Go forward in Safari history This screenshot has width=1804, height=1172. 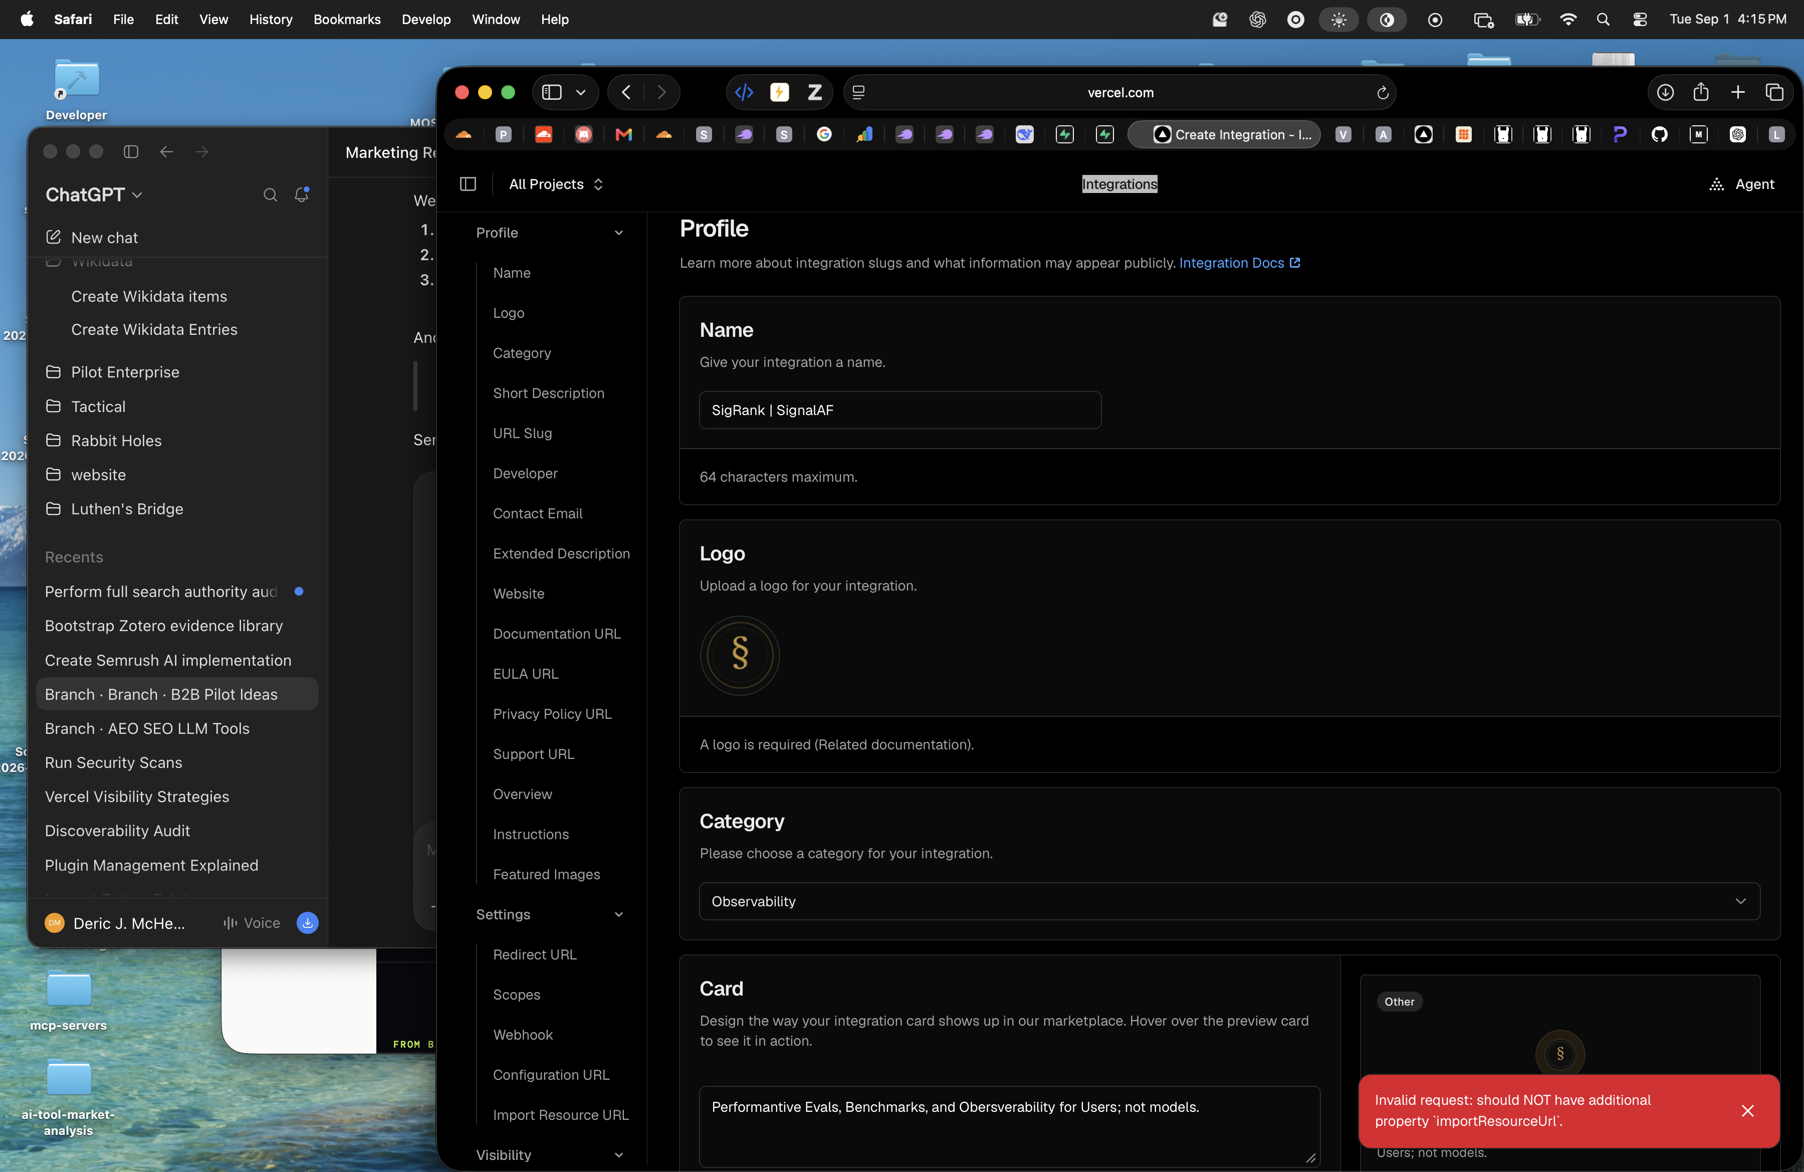pos(662,92)
